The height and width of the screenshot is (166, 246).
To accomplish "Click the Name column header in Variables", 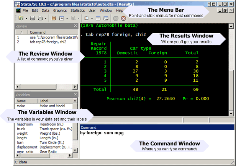I will (x=26, y=101).
